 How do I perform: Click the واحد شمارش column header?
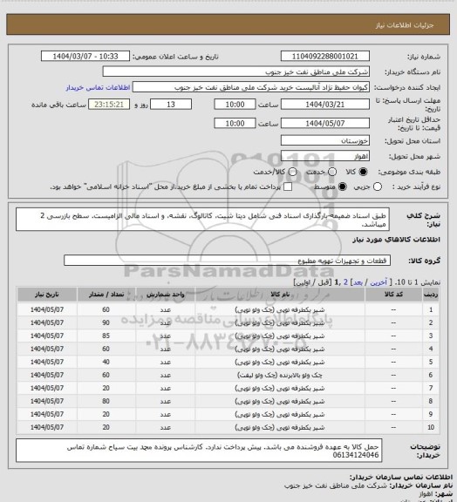[166, 295]
